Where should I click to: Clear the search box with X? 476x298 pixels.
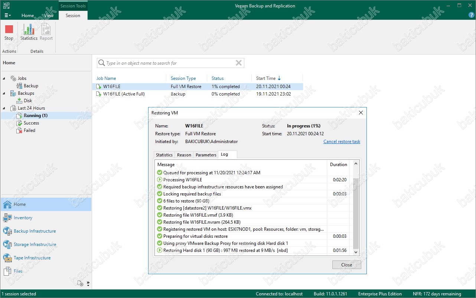click(x=239, y=63)
